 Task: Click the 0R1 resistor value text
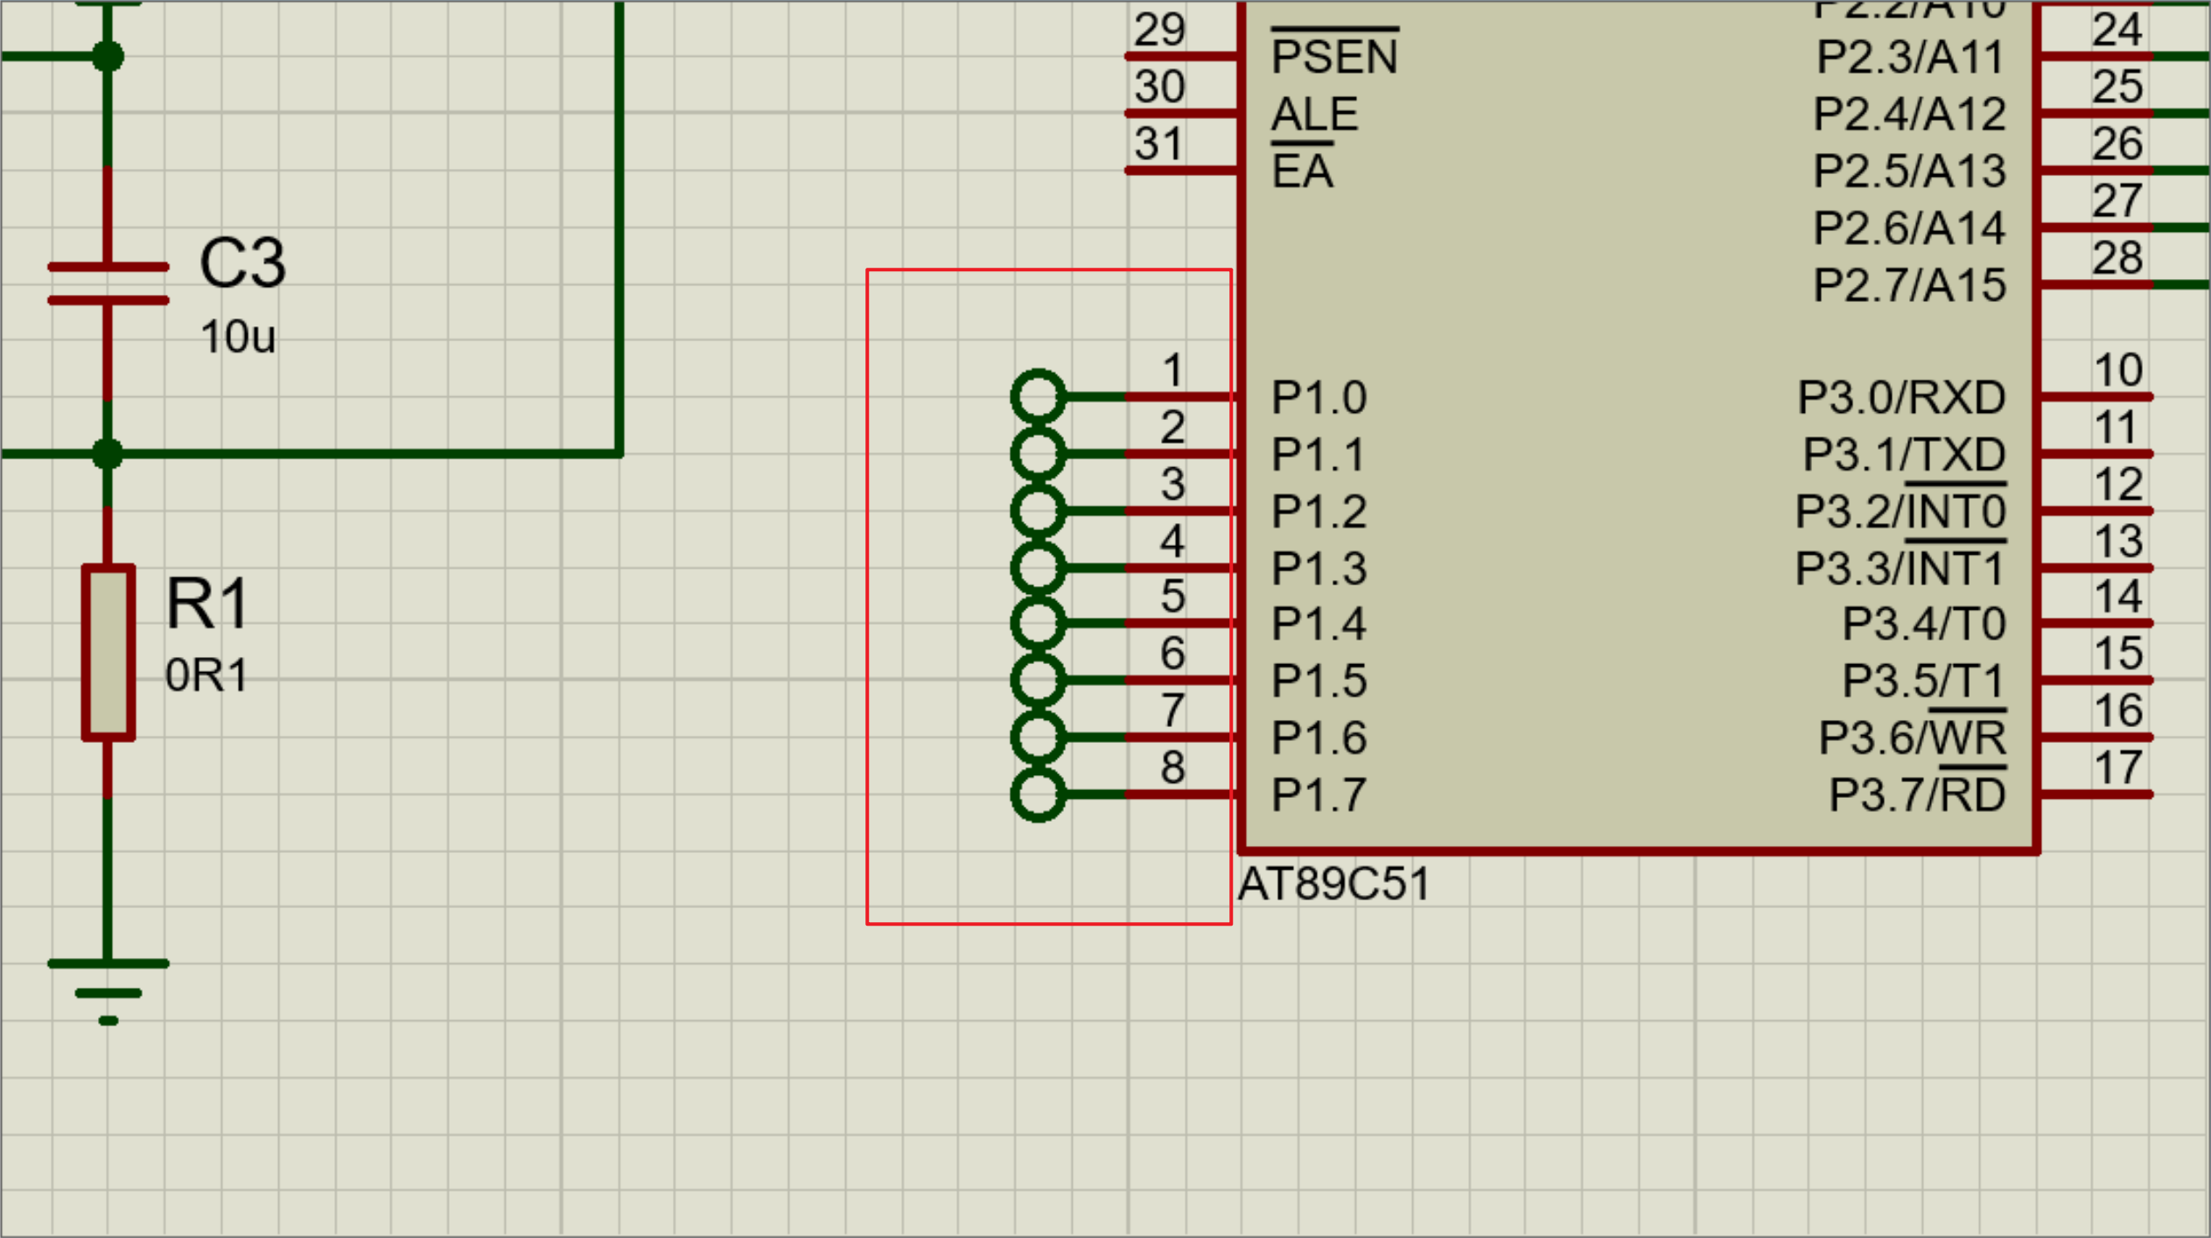pos(206,675)
